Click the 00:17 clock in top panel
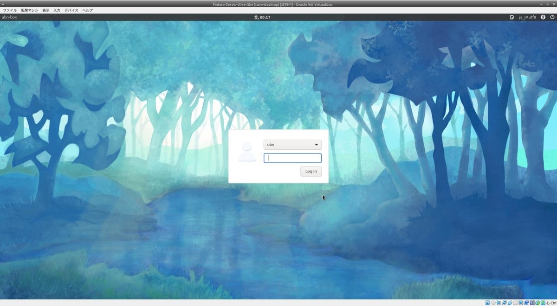This screenshot has width=557, height=306. (x=262, y=17)
